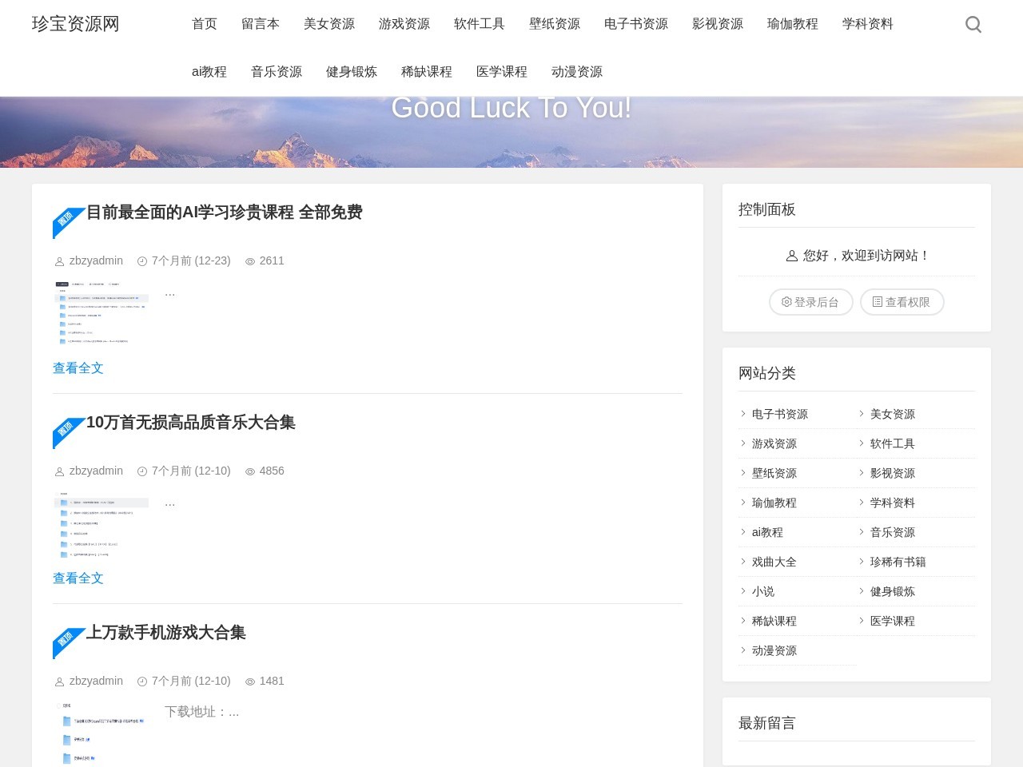Click eye view-count icon next to 1481

point(250,682)
